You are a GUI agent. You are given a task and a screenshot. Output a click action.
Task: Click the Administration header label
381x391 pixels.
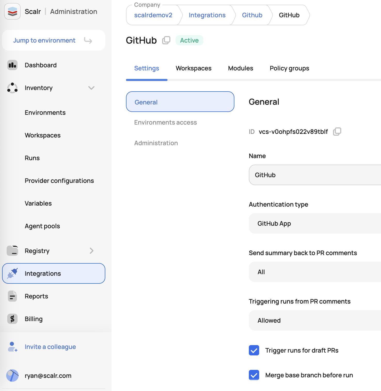tap(74, 12)
